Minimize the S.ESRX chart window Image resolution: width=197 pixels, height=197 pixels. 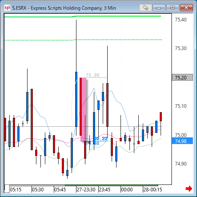159,8
